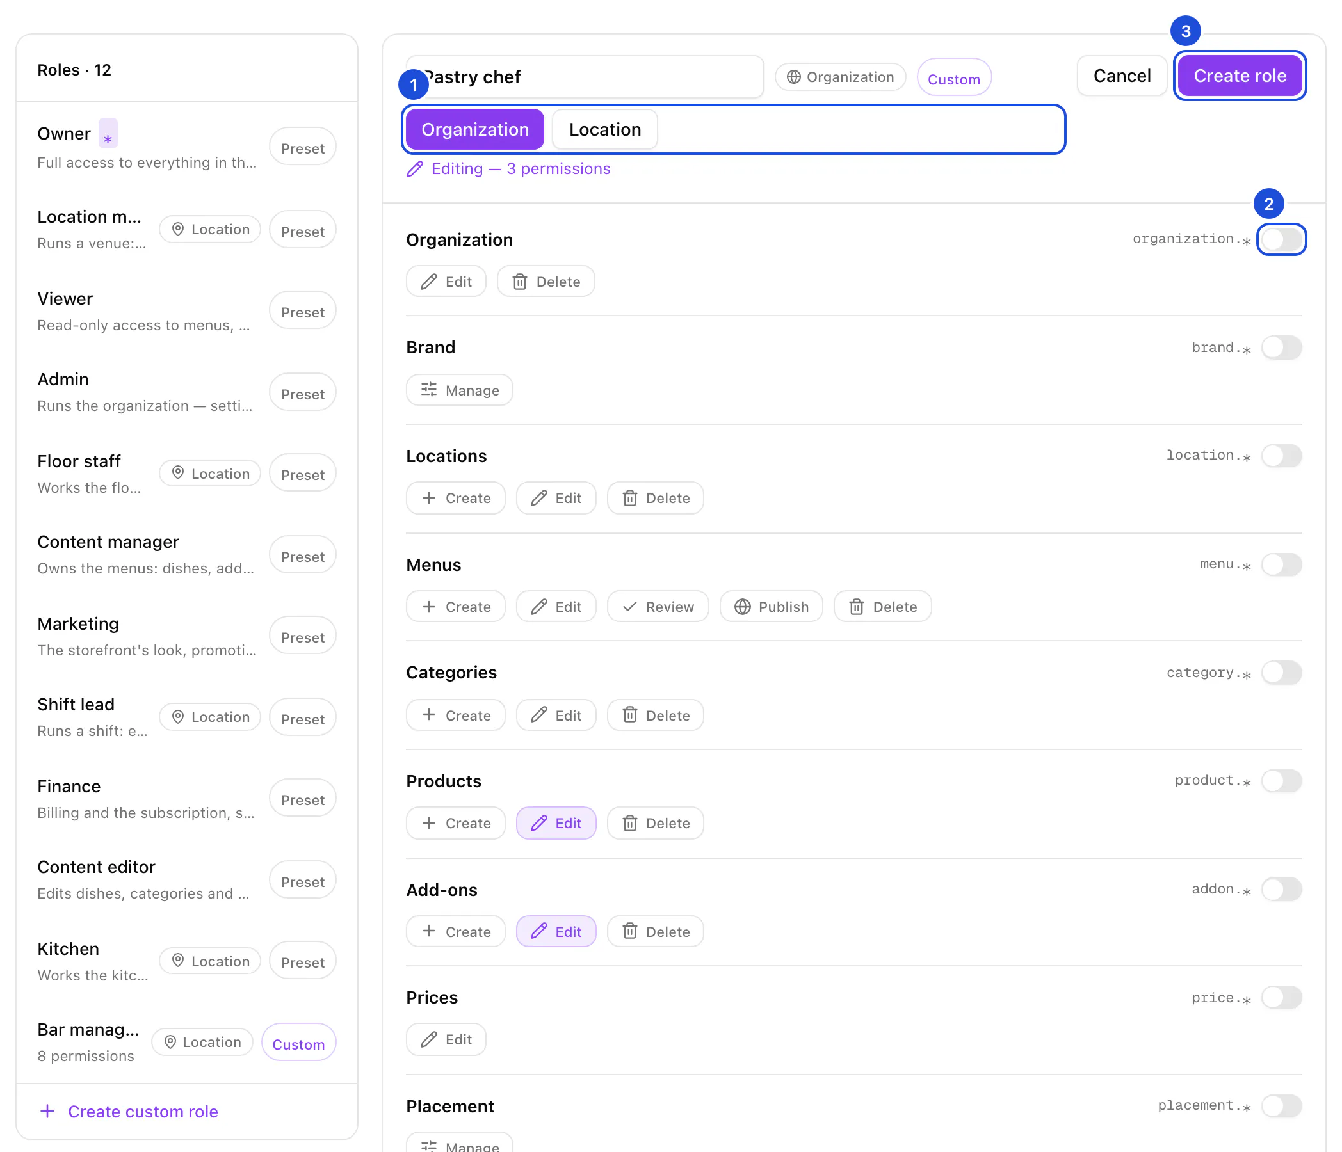Click the Location badge on Shift lead
Image resolution: width=1342 pixels, height=1152 pixels.
pos(210,717)
